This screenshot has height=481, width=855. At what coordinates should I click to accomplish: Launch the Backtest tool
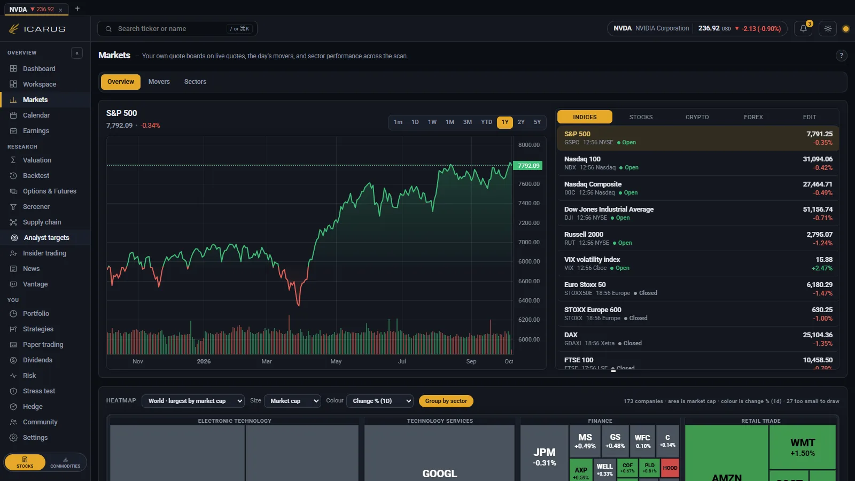[45, 176]
